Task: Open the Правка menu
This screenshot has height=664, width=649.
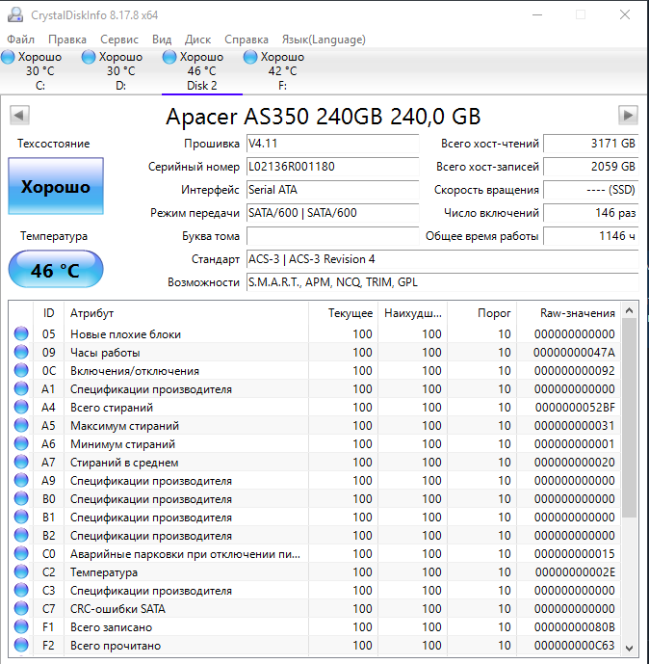Action: pyautogui.click(x=67, y=40)
